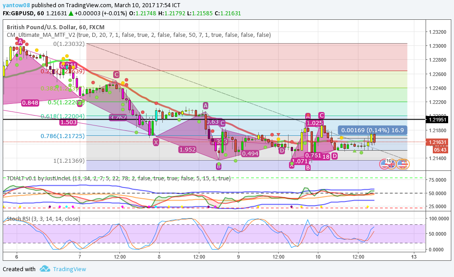Screen dimensions: 454x277
Task: Select the point C label above the 1.025 ratio
Action: (321, 116)
